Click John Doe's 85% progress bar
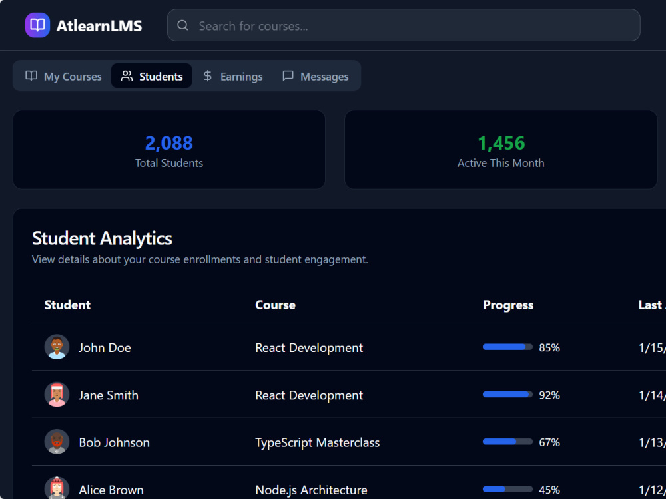 [x=507, y=347]
